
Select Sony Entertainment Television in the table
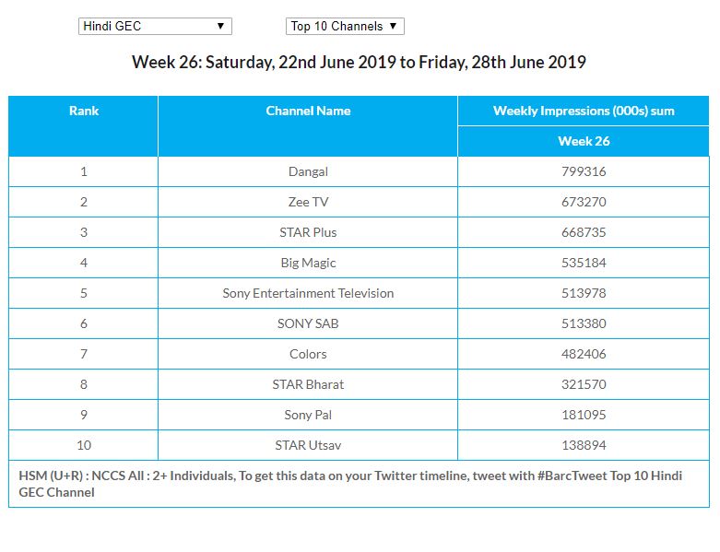click(308, 293)
